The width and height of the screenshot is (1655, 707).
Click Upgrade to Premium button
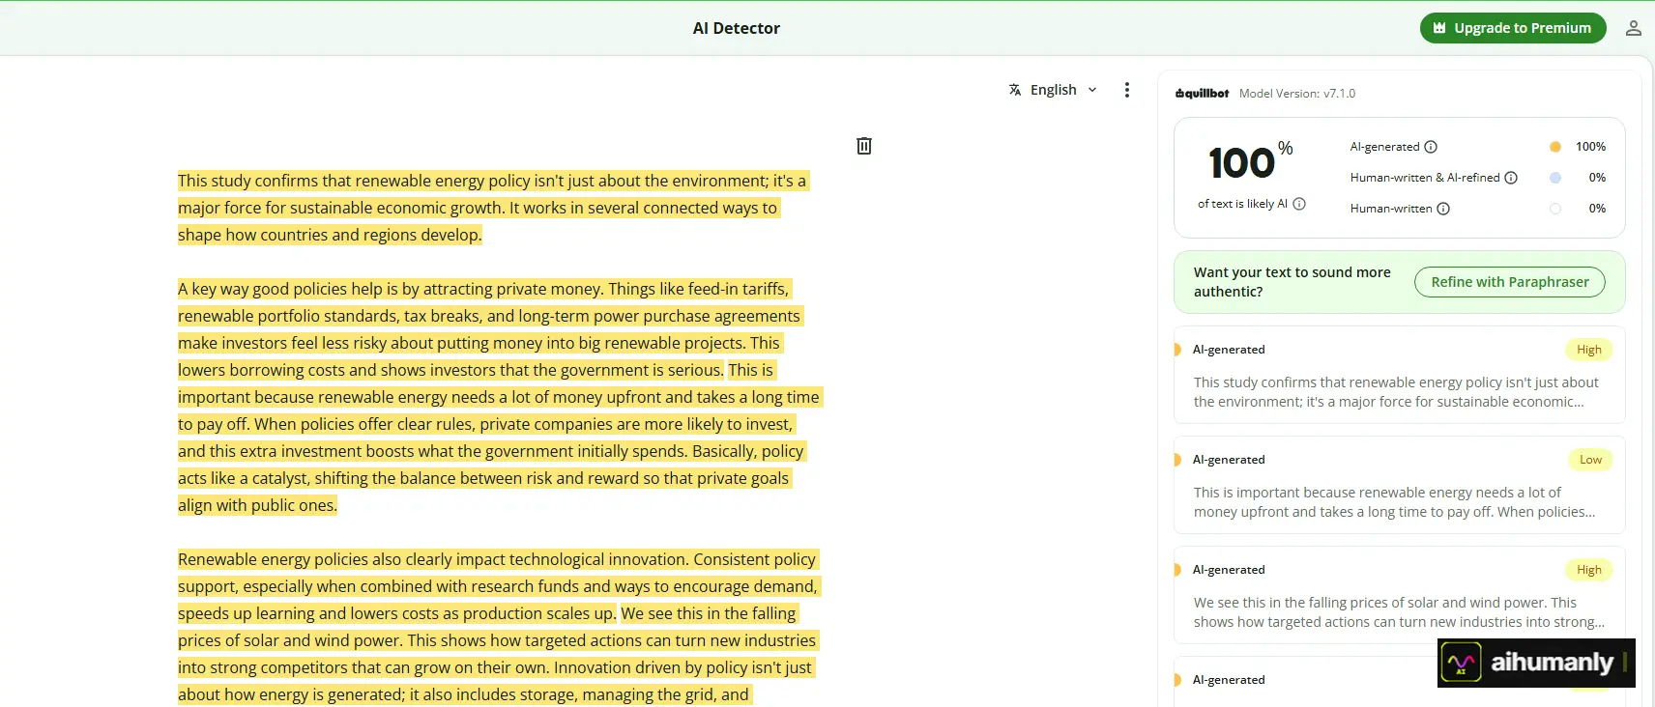[x=1513, y=28]
